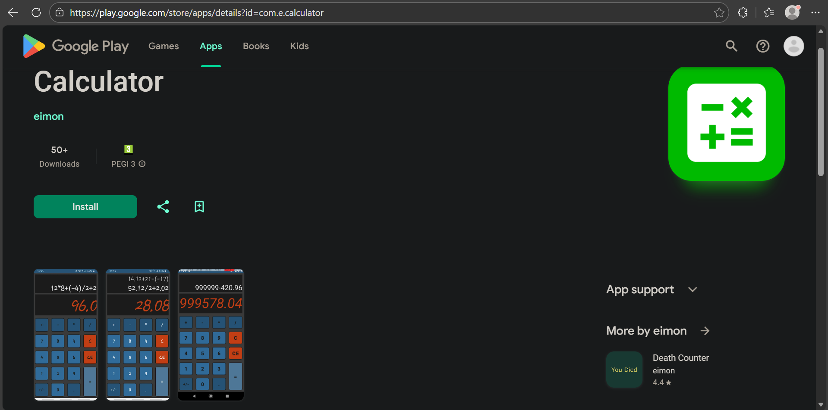This screenshot has width=828, height=410.
Task: Open the Kids tab
Action: (299, 46)
